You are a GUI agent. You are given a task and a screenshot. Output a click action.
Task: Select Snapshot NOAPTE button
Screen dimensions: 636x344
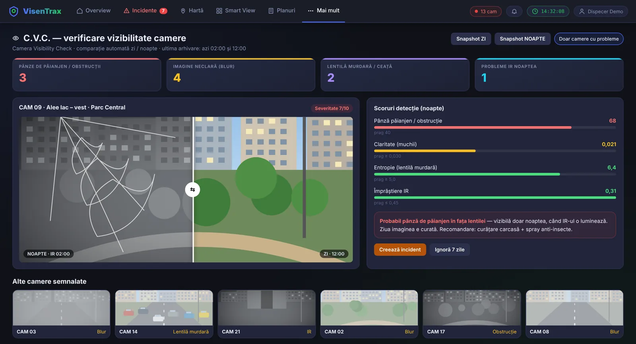click(522, 39)
